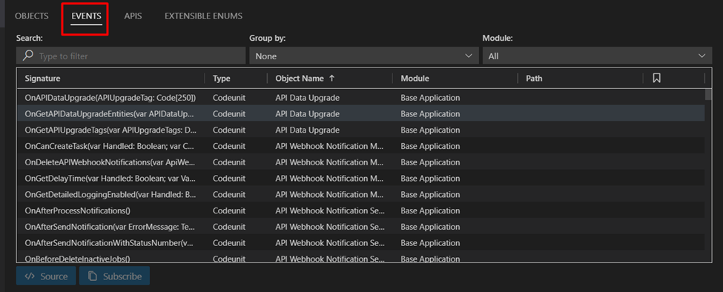Image resolution: width=723 pixels, height=292 pixels.
Task: Sort by the Signature column header
Action: point(42,79)
